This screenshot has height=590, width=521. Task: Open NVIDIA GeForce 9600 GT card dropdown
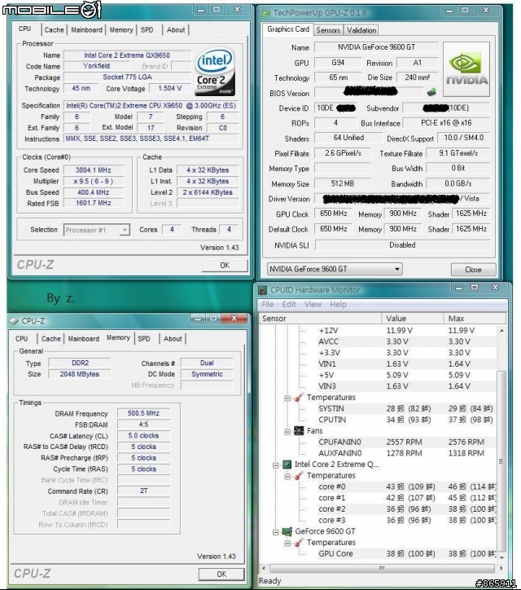pyautogui.click(x=397, y=269)
